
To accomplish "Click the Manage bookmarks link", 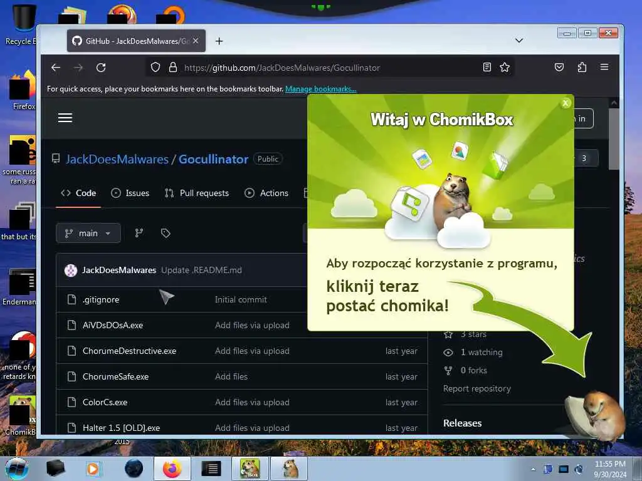I will coord(320,89).
